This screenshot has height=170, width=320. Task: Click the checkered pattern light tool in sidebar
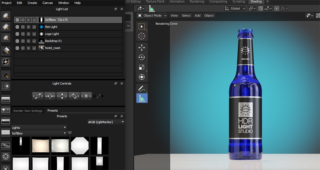click(6, 62)
